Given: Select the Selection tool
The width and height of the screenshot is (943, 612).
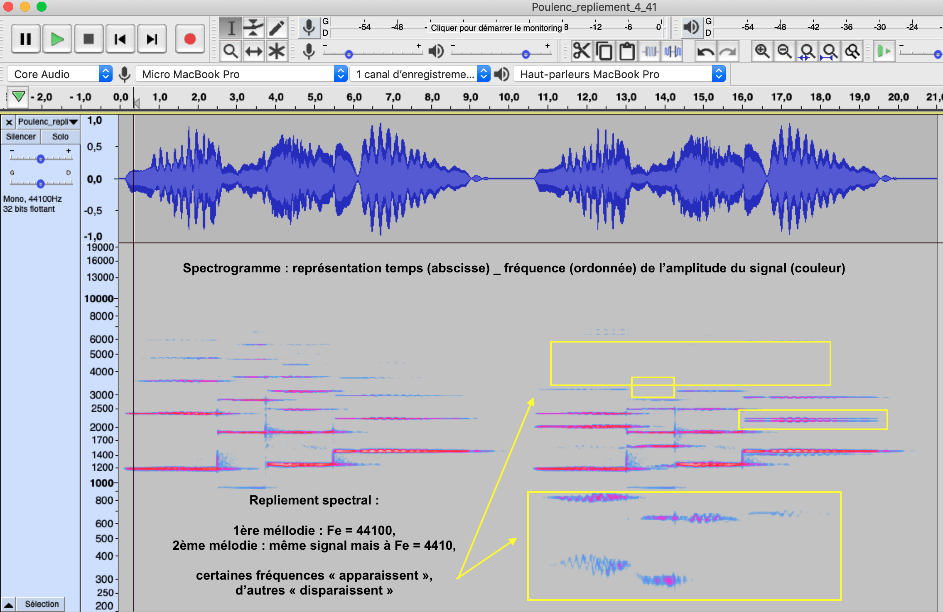Looking at the screenshot, I should 232,28.
